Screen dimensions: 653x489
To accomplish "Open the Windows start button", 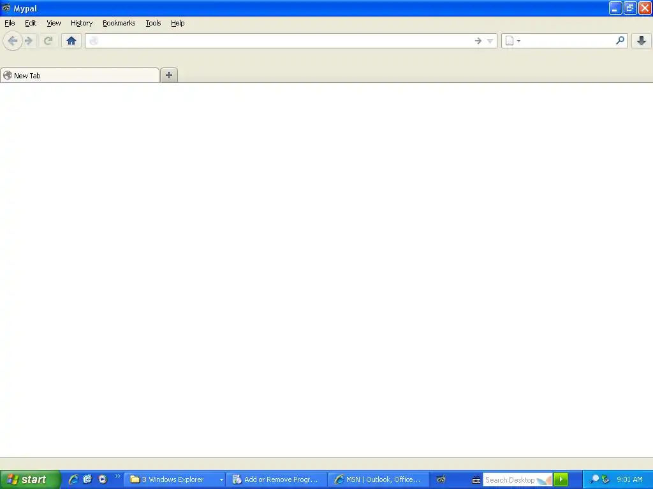I will pos(29,479).
